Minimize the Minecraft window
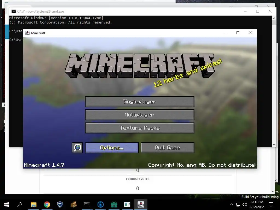The width and height of the screenshot is (280, 210). [226, 33]
